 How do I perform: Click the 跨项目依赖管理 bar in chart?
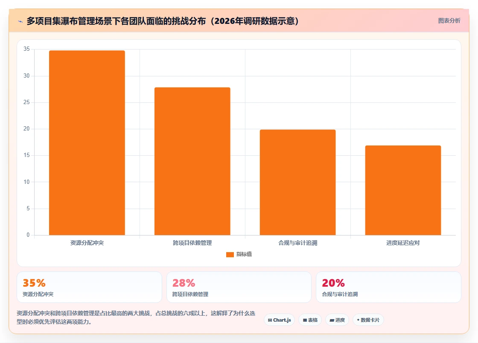tap(192, 161)
